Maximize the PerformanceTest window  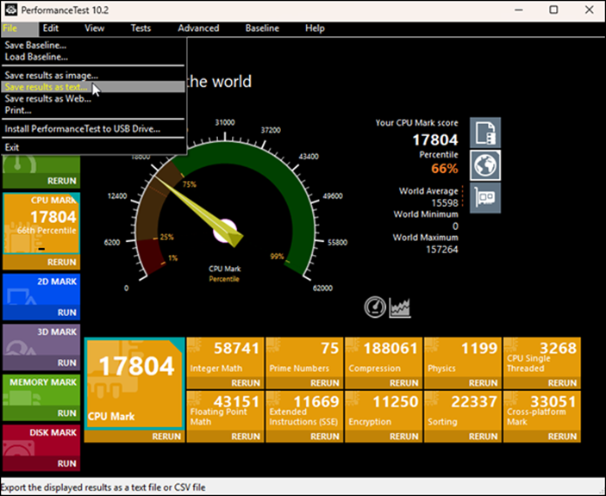point(553,9)
